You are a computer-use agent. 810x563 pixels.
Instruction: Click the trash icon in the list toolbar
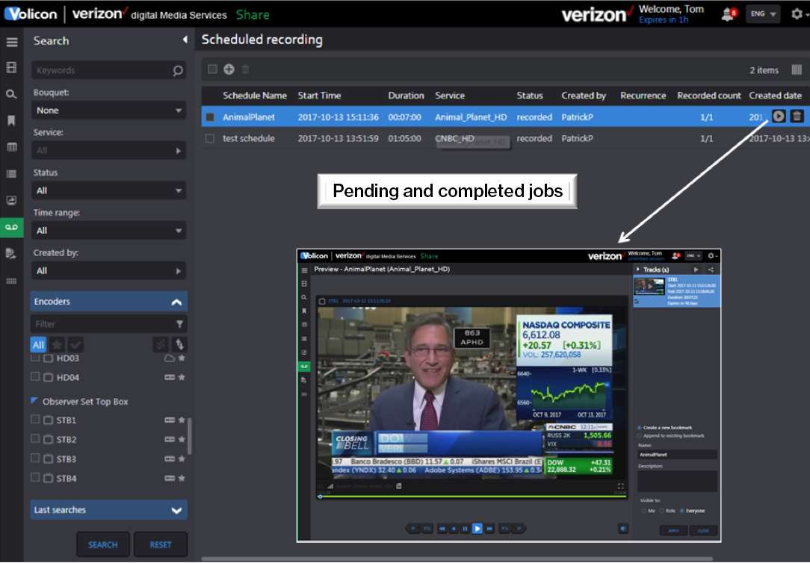click(245, 69)
